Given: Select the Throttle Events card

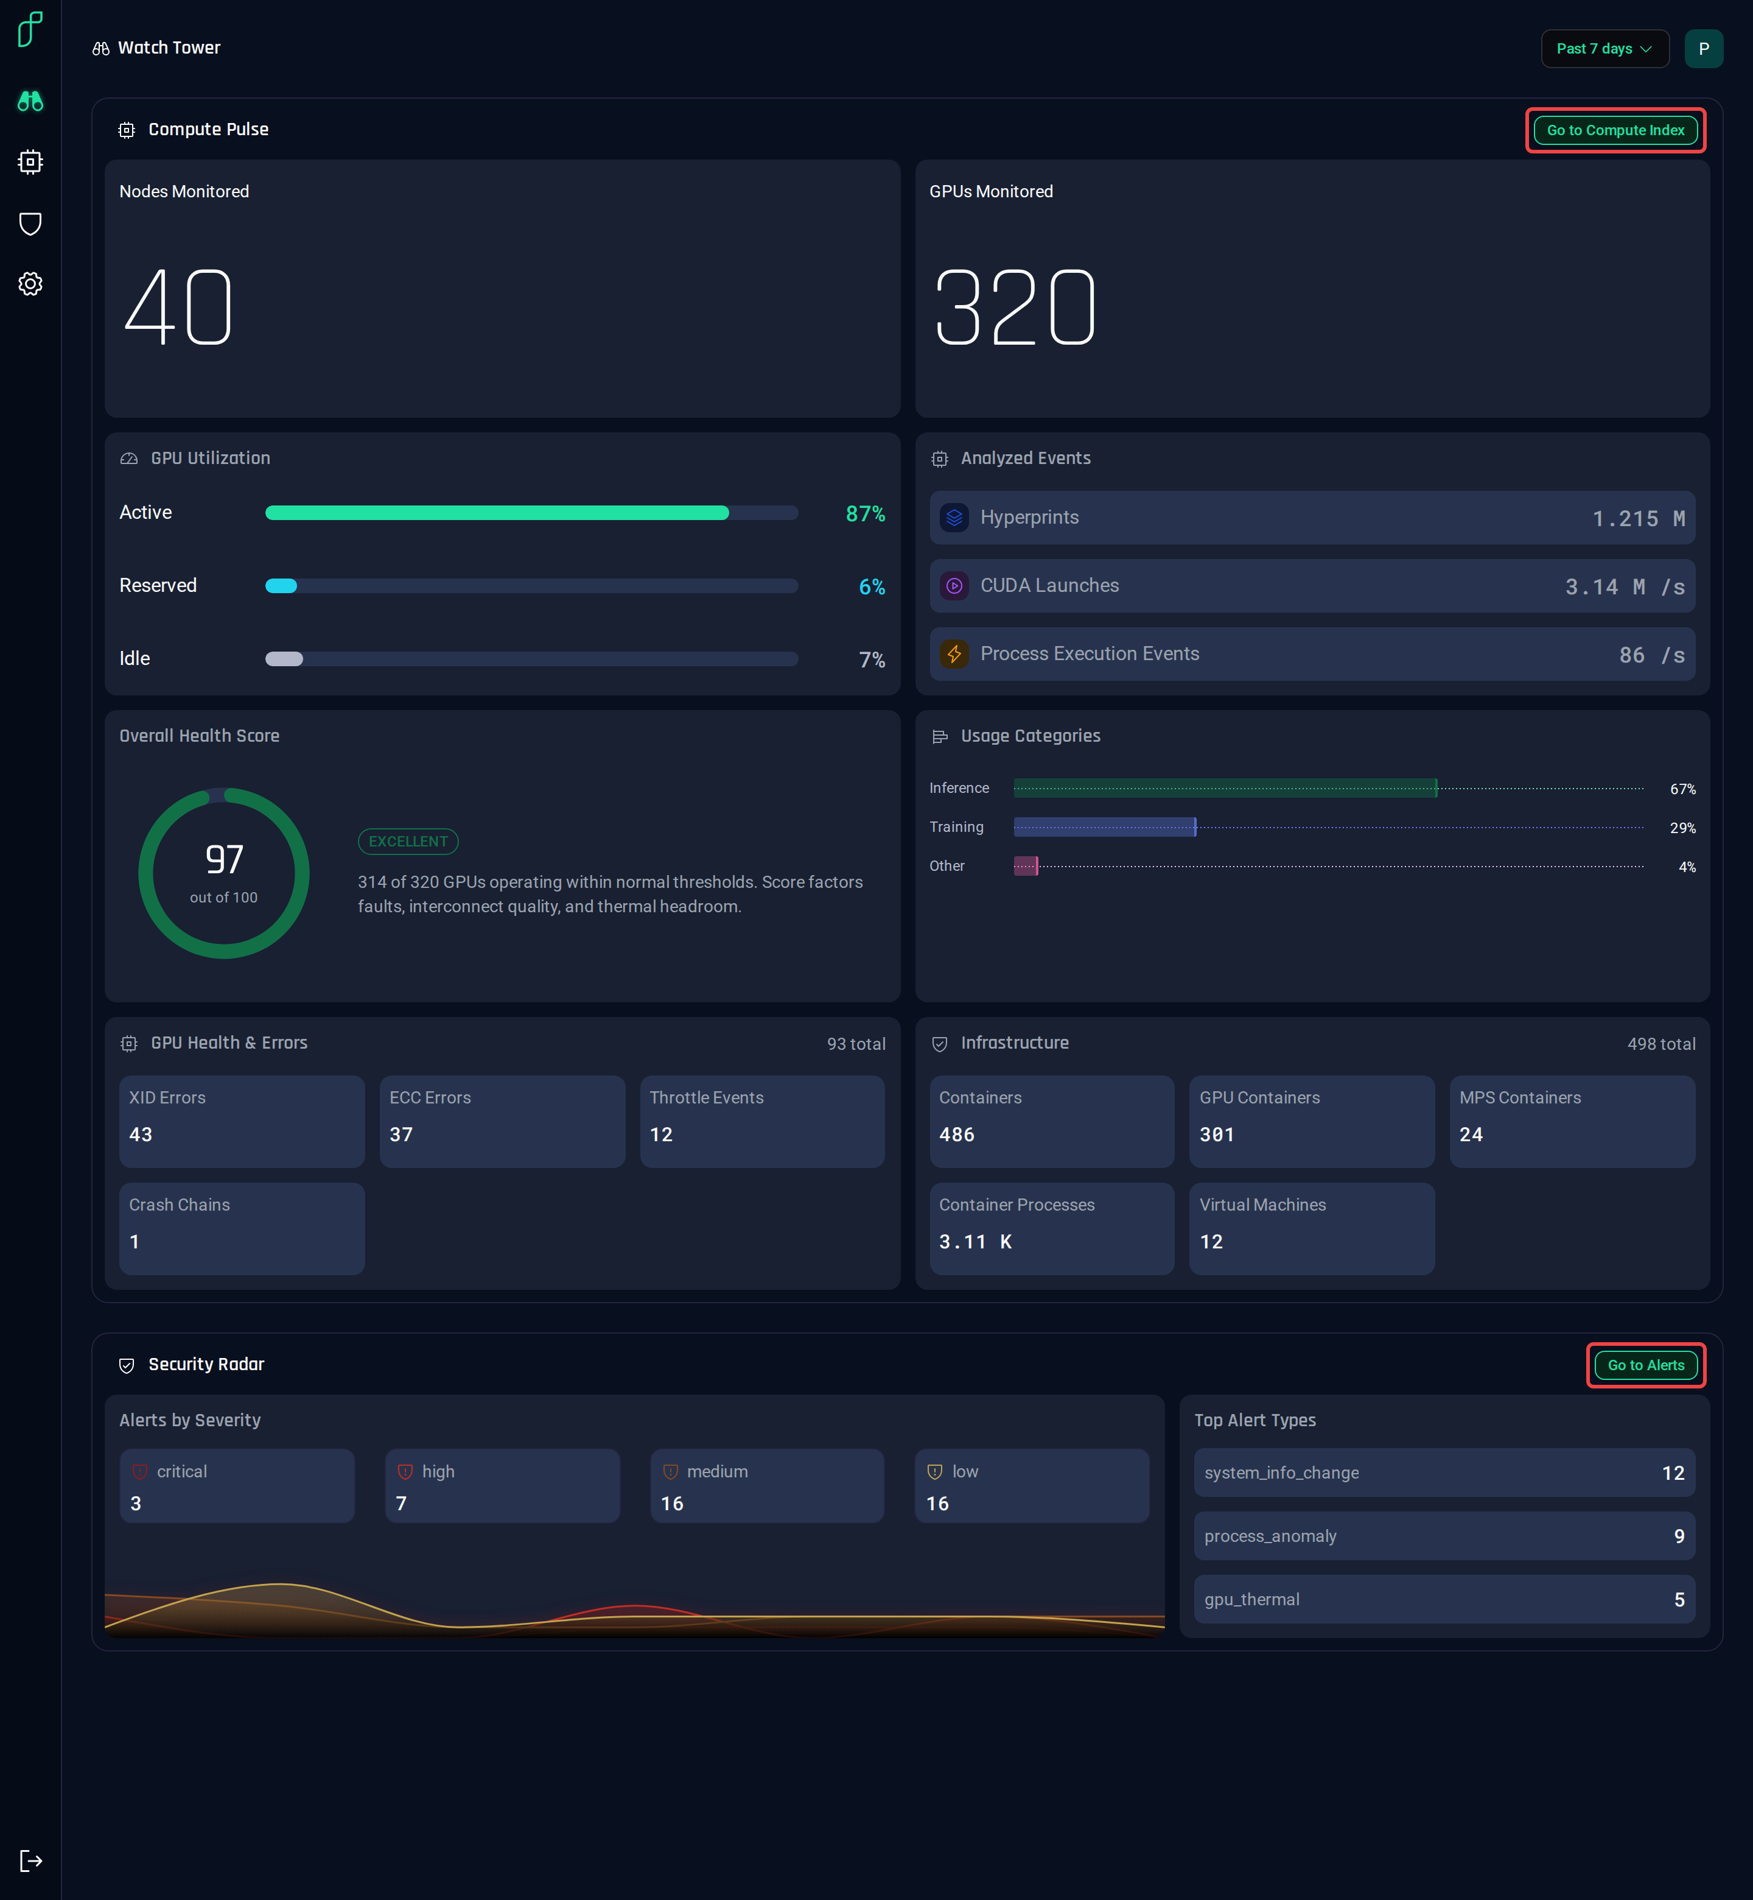Looking at the screenshot, I should [x=763, y=1122].
